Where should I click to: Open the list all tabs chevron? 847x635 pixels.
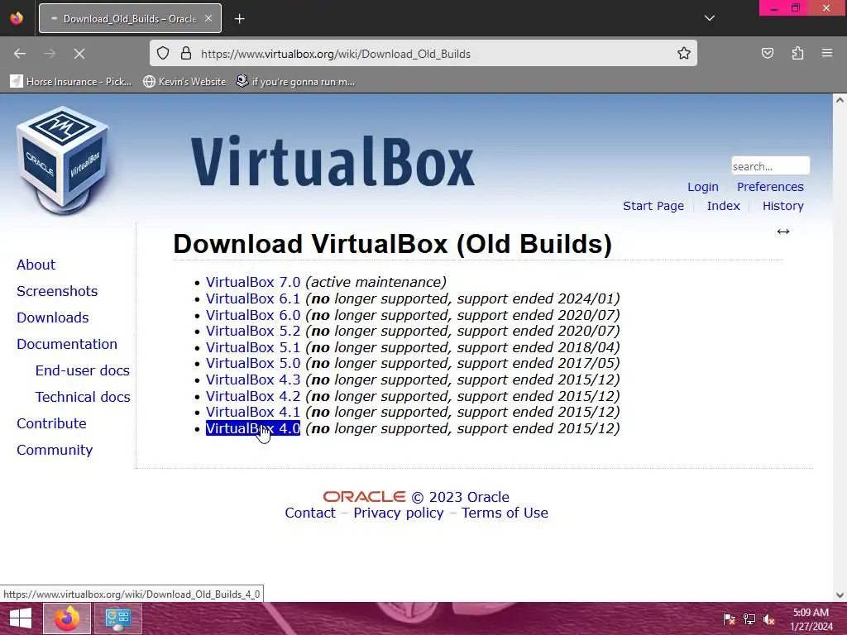pyautogui.click(x=709, y=18)
